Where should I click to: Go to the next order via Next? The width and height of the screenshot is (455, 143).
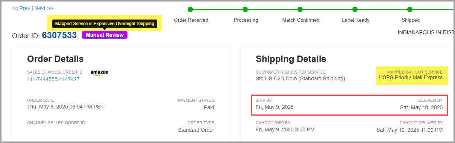(44, 8)
